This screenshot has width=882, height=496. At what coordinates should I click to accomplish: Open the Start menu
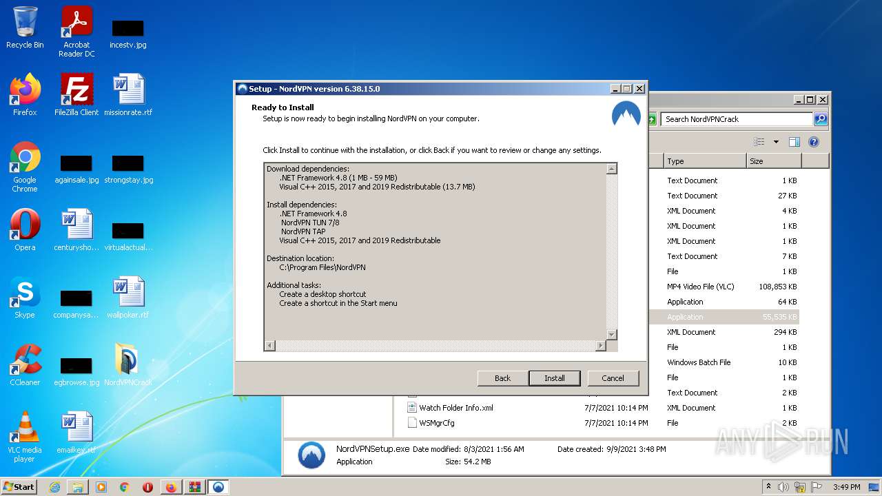[x=19, y=487]
